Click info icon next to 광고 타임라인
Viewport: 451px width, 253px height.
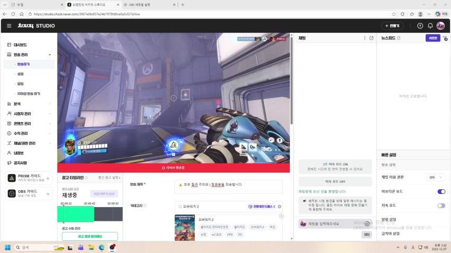pos(86,178)
